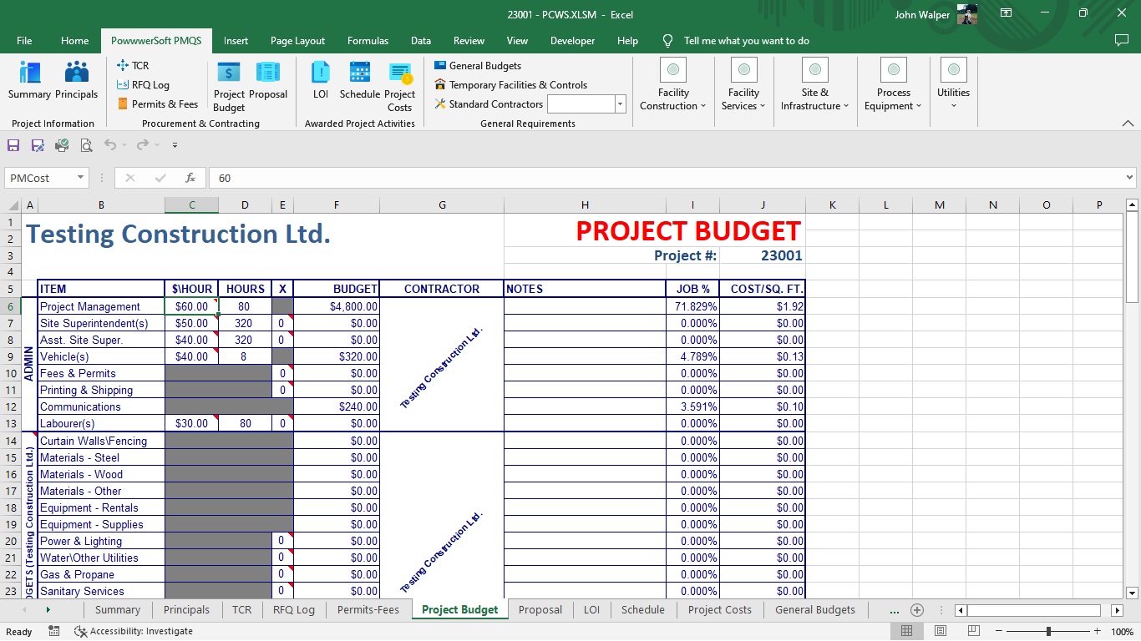Click the Insert Function fx icon

point(190,178)
